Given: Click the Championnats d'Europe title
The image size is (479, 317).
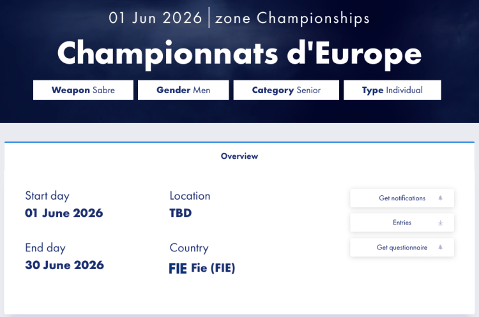Looking at the screenshot, I should click(x=240, y=54).
